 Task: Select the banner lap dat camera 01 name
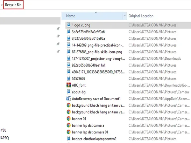[x=90, y=132]
